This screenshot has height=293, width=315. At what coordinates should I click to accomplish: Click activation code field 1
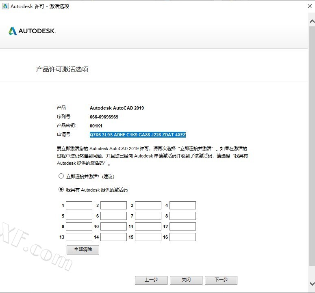point(79,205)
